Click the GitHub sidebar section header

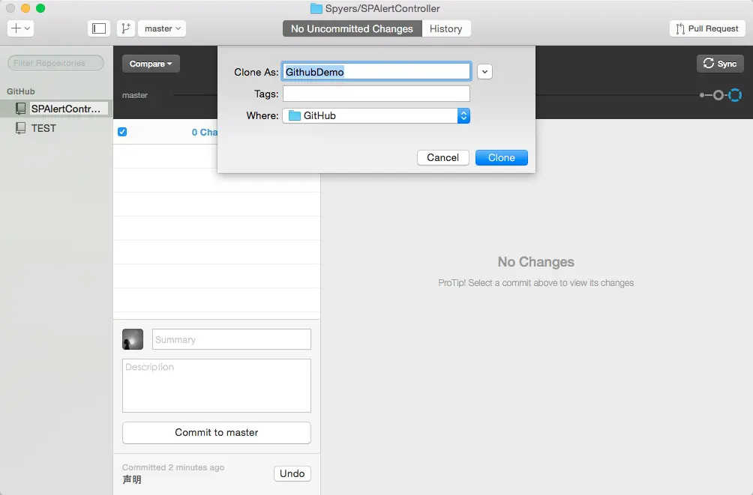21,91
